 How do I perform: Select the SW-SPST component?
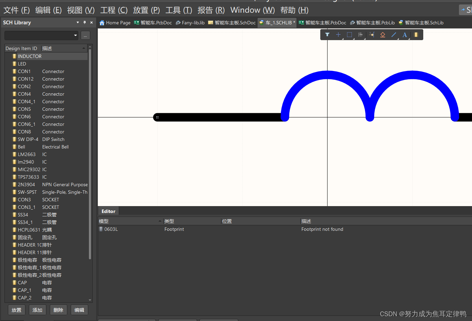pos(46,192)
